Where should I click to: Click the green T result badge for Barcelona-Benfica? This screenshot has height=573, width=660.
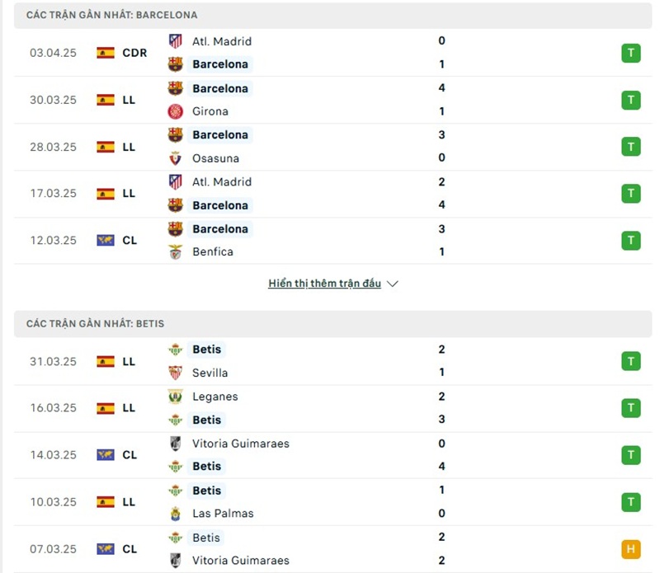pos(631,240)
